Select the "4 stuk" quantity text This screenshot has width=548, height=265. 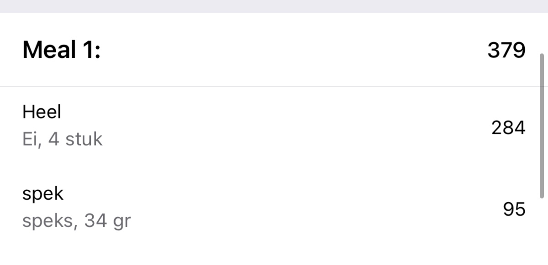75,139
